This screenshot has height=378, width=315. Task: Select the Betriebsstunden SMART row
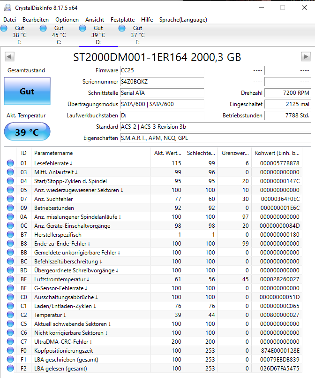[x=153, y=208]
